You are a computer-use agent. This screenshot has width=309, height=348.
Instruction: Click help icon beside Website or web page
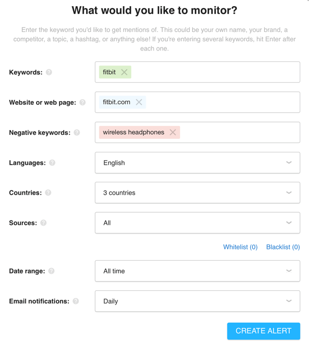(82, 102)
